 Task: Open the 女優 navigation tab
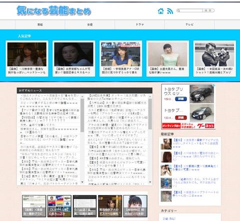pos(90,25)
